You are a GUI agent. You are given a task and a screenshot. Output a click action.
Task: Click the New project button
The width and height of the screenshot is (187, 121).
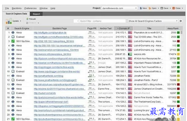[143, 8]
